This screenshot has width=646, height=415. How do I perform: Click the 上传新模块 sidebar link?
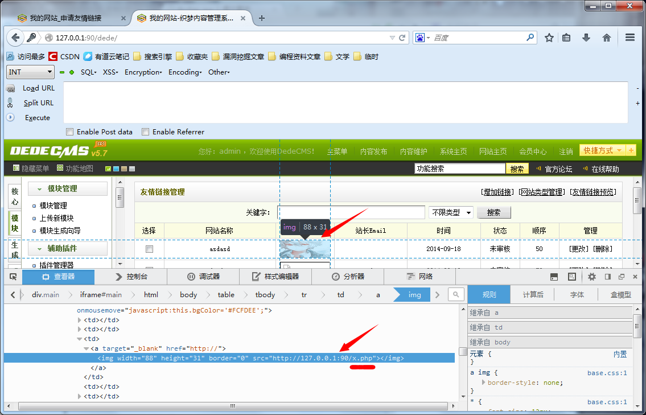(x=56, y=218)
